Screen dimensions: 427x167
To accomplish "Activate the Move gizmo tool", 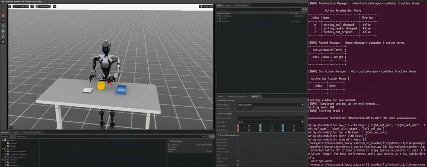I will [x=3, y=21].
